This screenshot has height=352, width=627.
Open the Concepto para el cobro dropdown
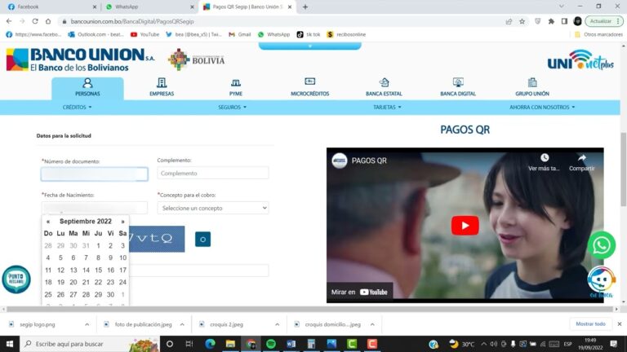pos(213,208)
